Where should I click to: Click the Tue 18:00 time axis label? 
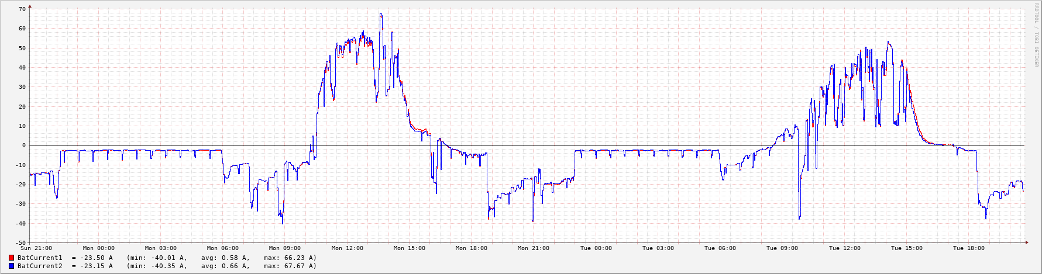[968, 248]
